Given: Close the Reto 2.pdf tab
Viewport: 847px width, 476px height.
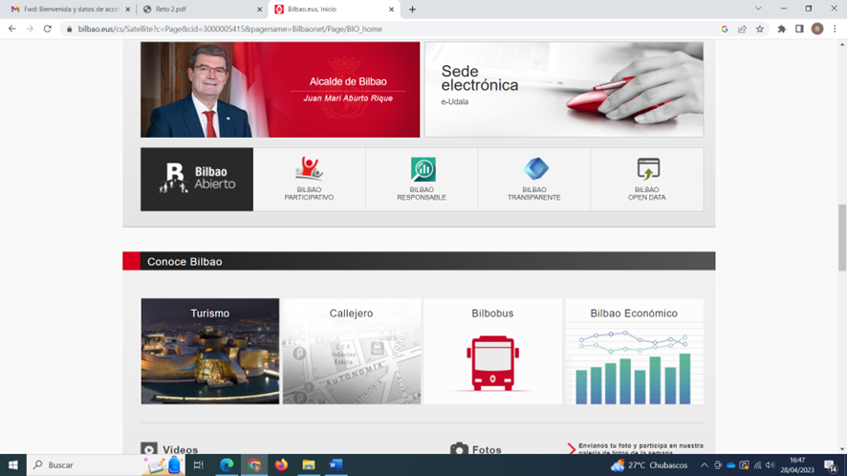Looking at the screenshot, I should click(259, 10).
